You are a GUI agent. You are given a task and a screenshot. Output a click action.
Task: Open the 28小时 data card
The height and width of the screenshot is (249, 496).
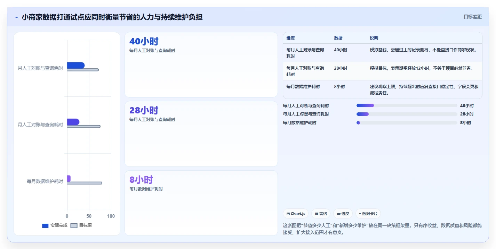[201, 134]
